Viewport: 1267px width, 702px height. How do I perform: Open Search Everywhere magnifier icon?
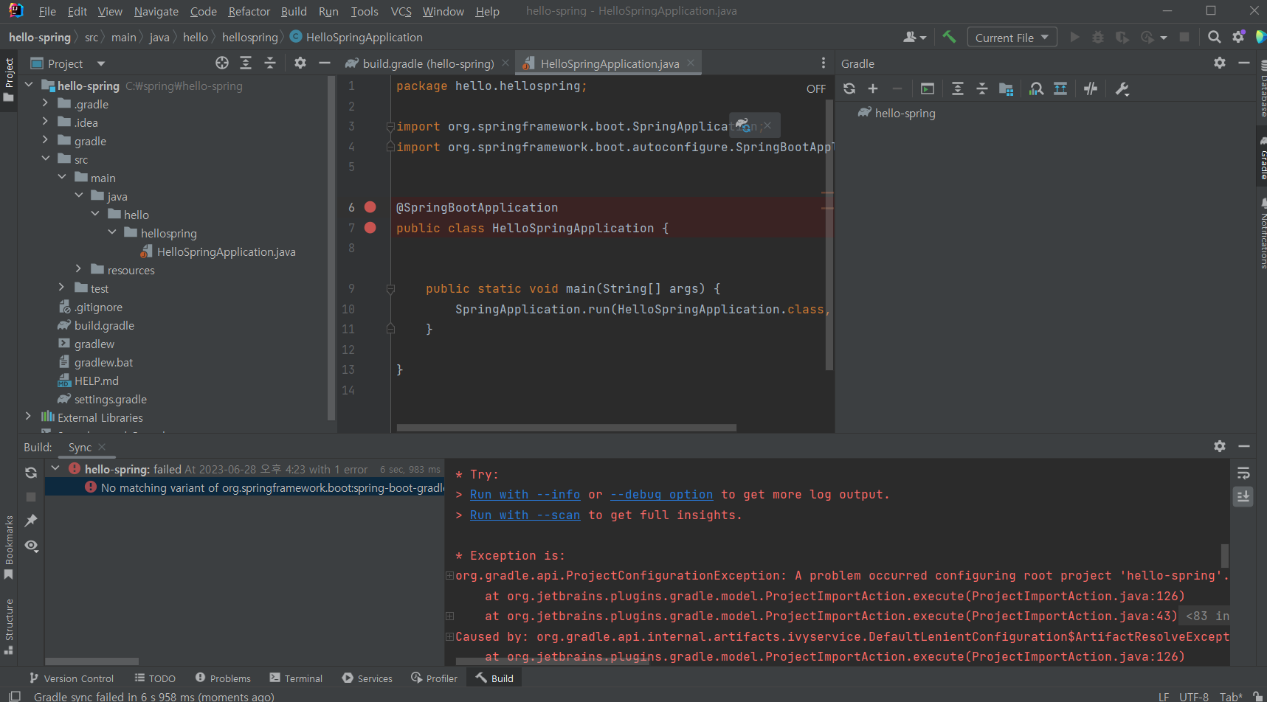(x=1214, y=37)
